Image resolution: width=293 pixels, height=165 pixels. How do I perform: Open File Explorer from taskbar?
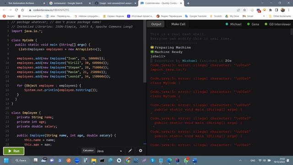coord(93,160)
